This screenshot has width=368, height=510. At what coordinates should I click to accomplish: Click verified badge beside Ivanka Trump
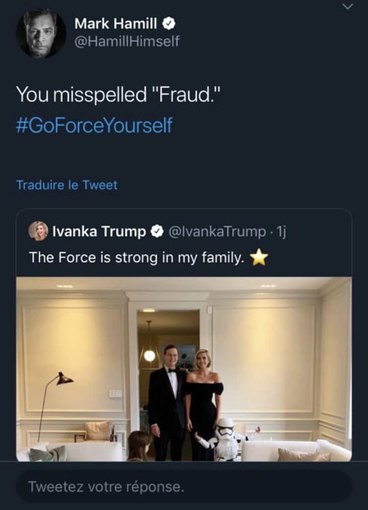pyautogui.click(x=157, y=231)
